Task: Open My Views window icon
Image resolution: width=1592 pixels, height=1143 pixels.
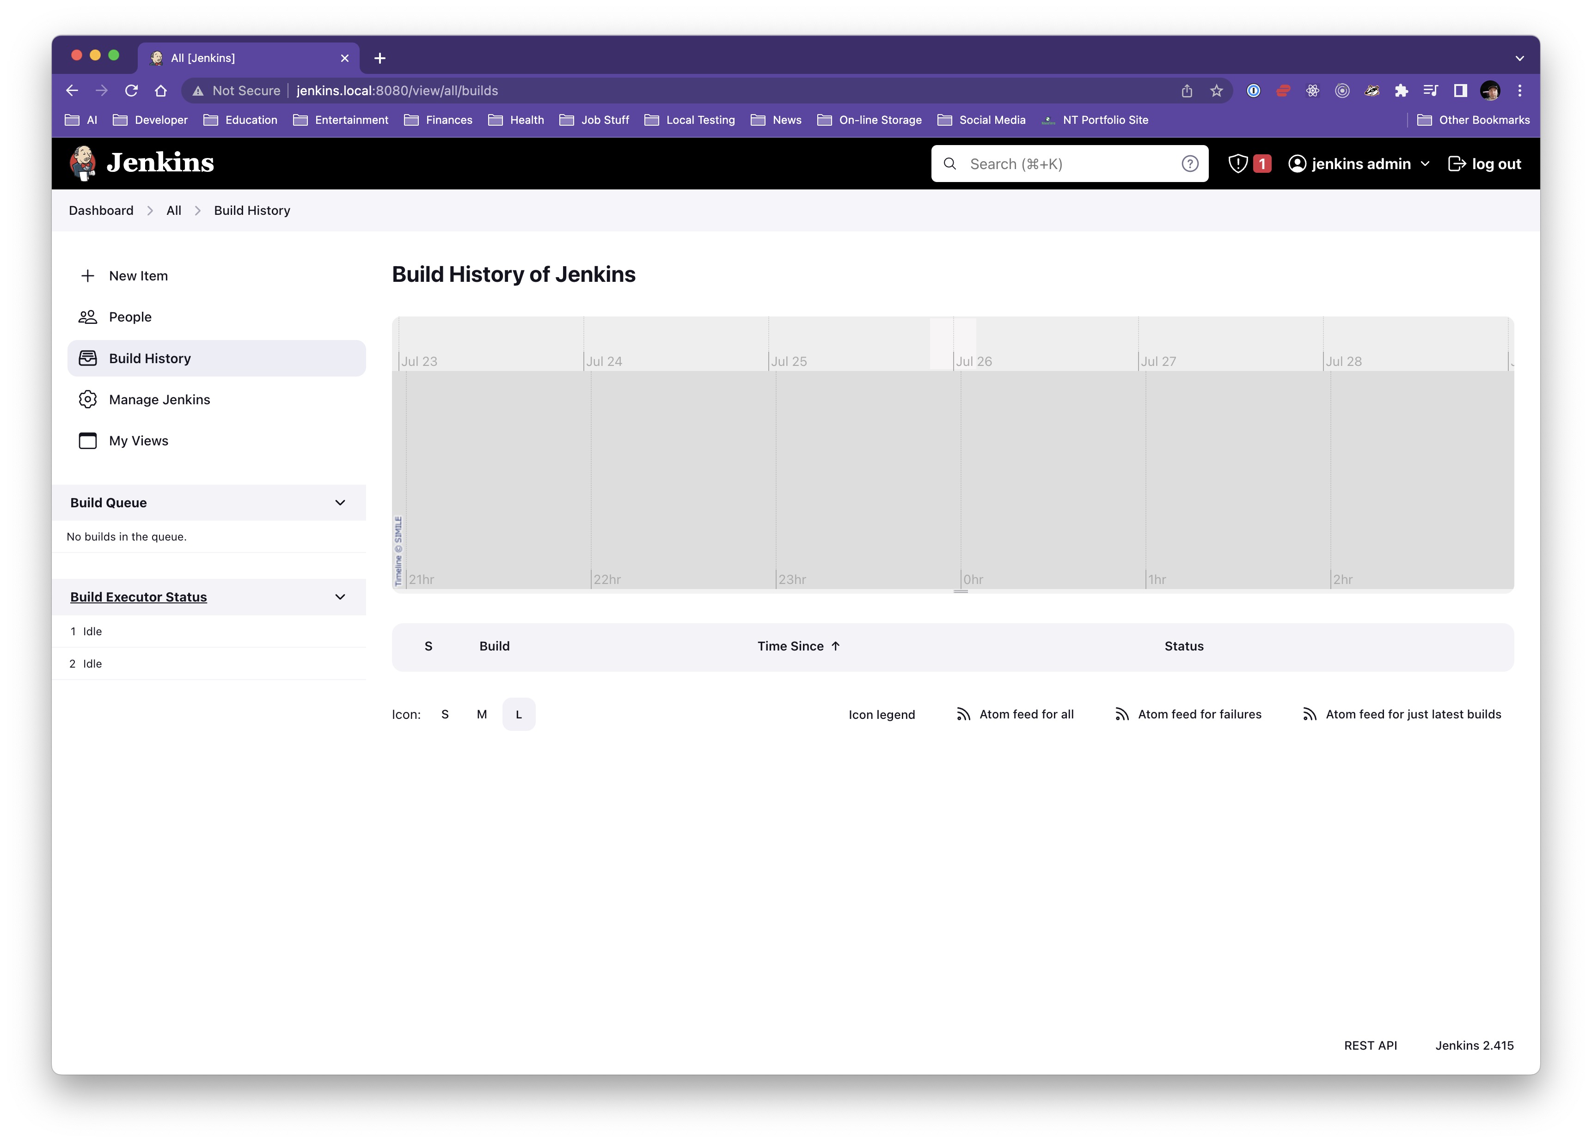Action: tap(88, 441)
